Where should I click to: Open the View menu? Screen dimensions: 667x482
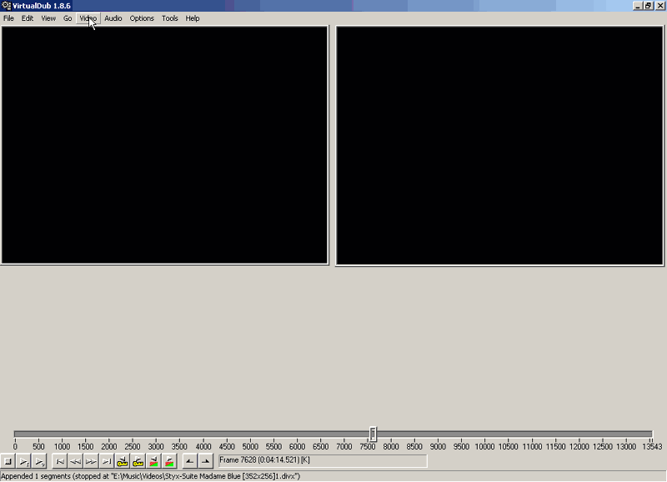tap(48, 18)
